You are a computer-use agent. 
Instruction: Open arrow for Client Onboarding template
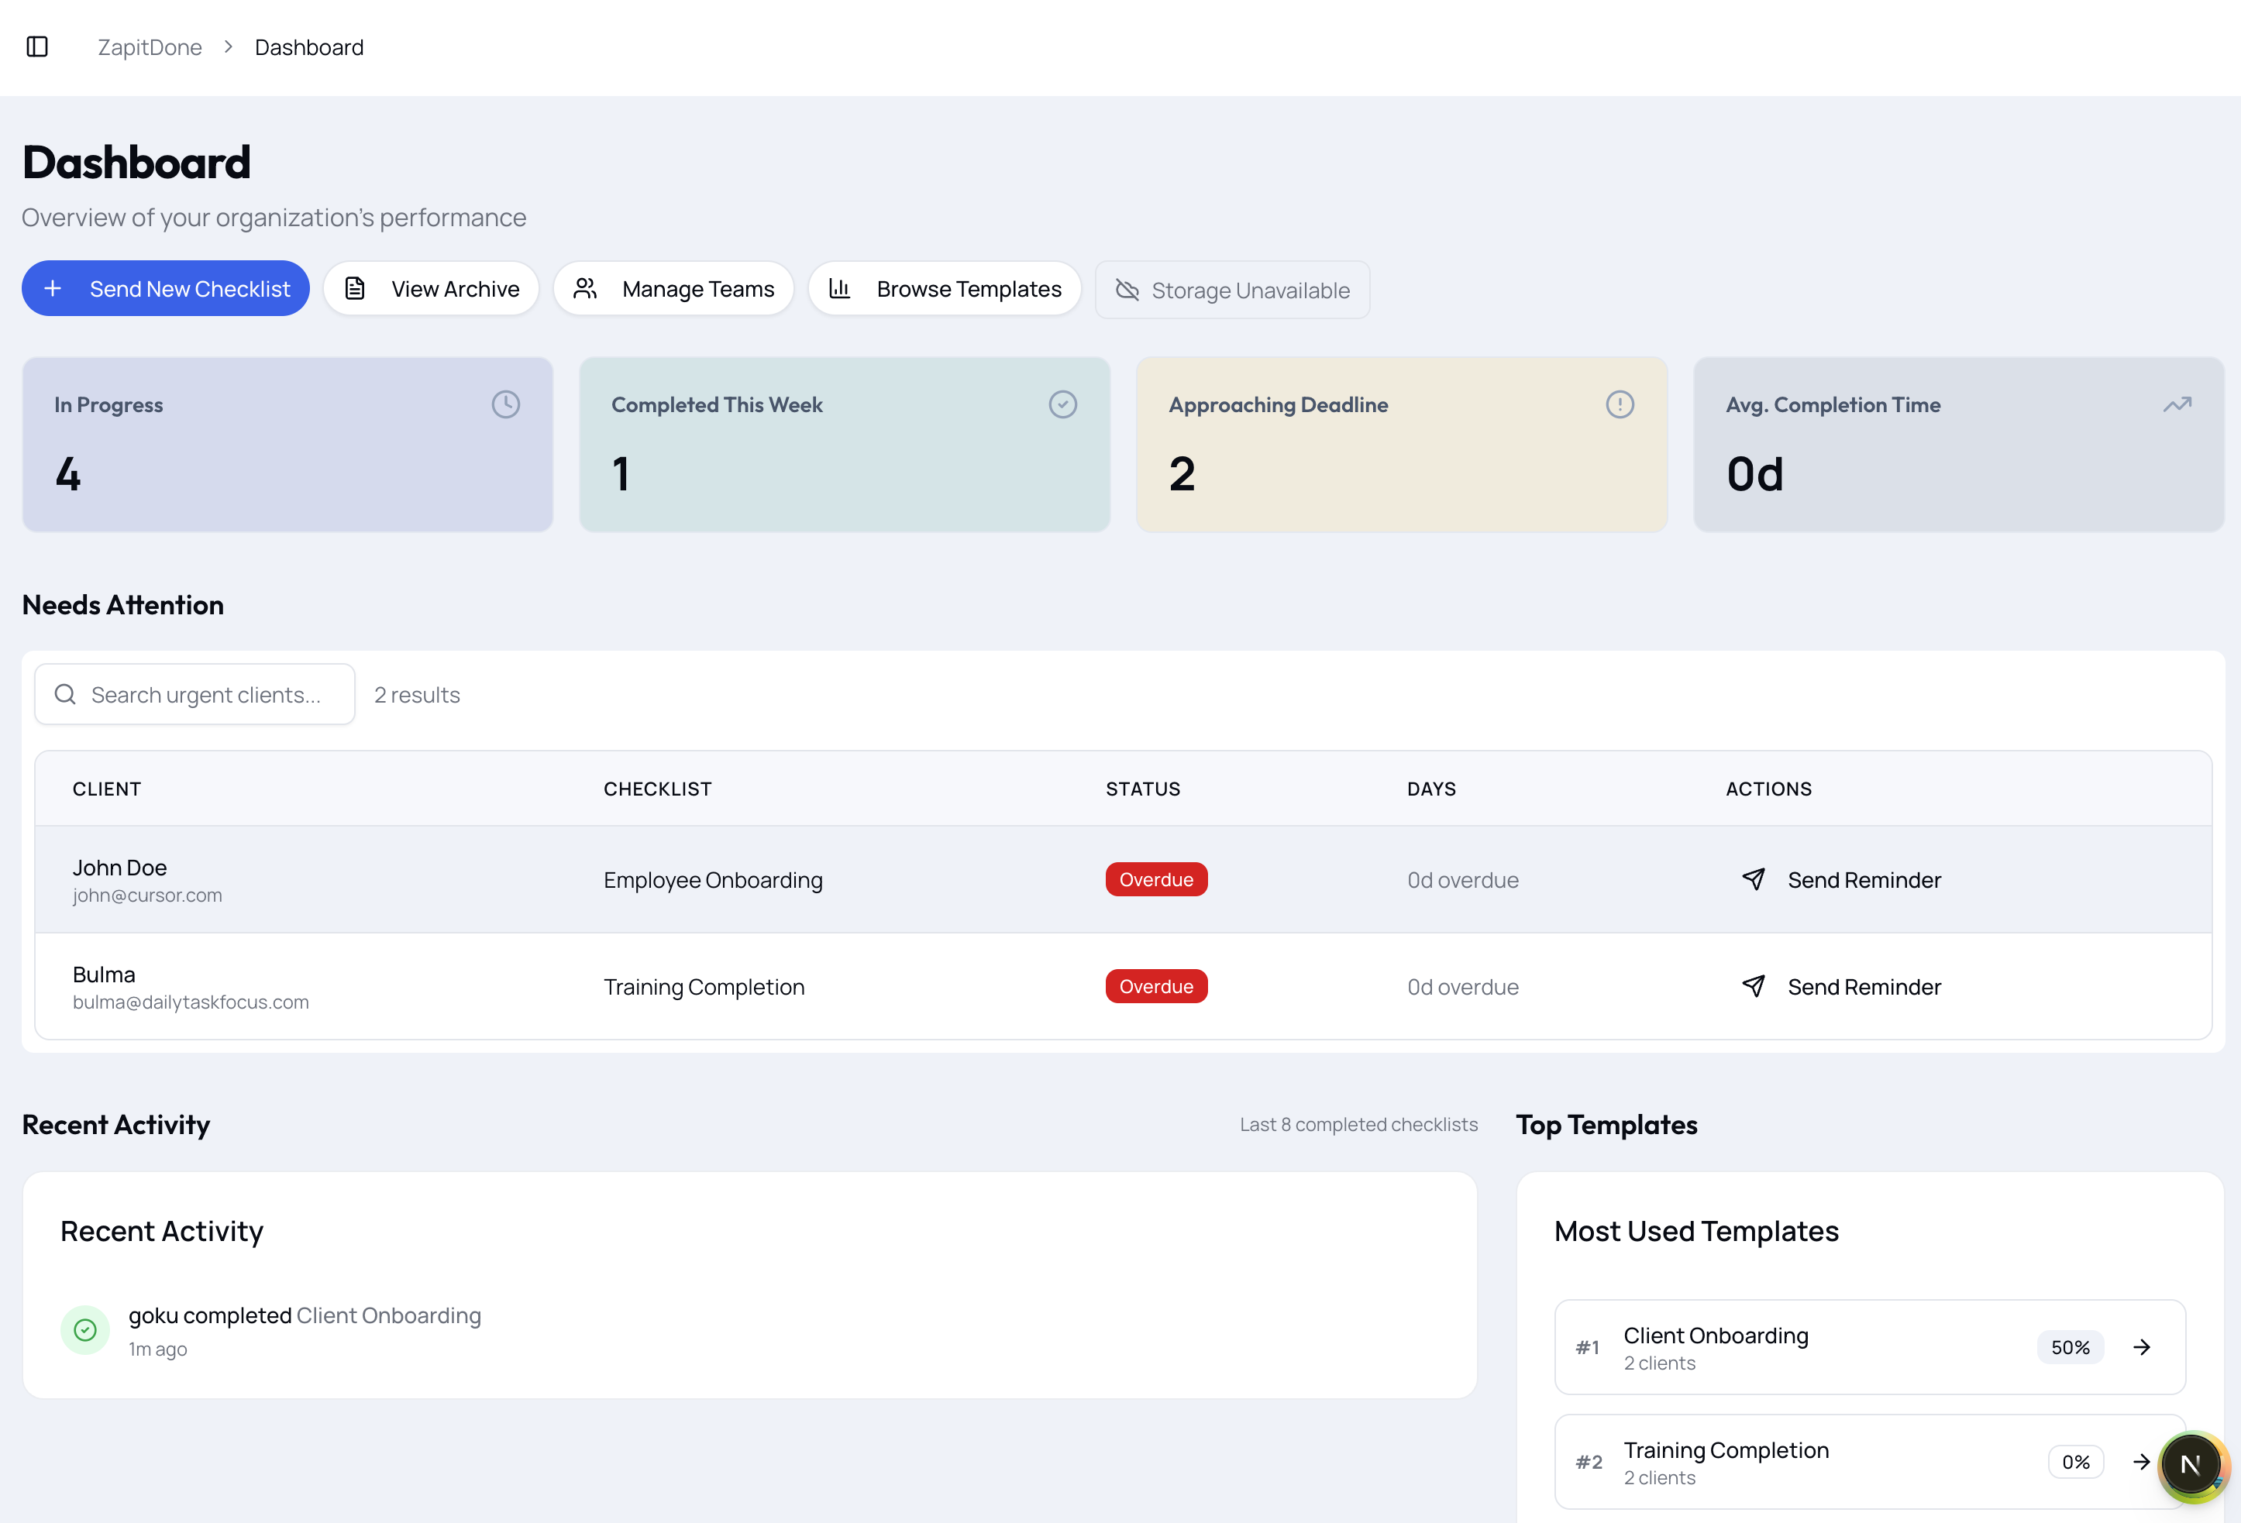pos(2142,1346)
